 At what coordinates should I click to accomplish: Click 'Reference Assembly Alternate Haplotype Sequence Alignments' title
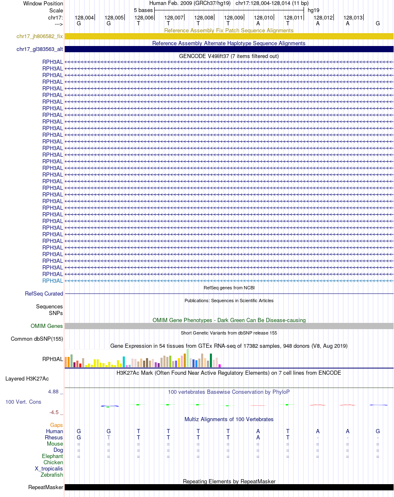229,44
